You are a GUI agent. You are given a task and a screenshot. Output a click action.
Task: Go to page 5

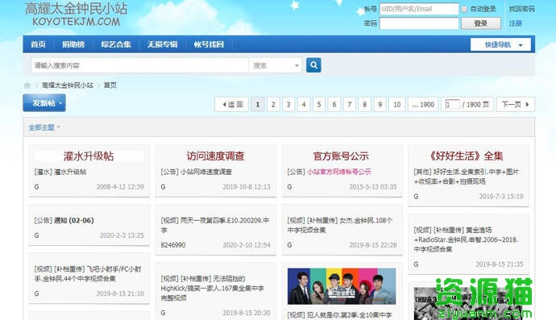(x=319, y=104)
